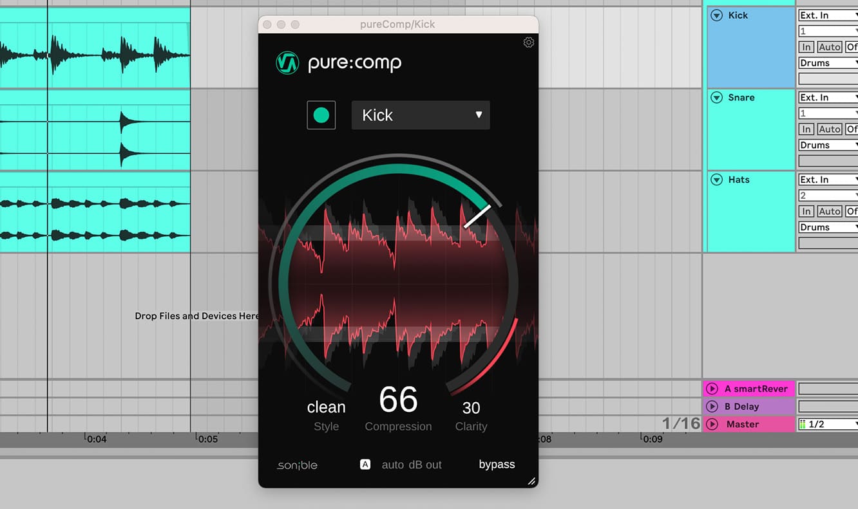Click the 1/16 grid size indicator
This screenshot has width=858, height=509.
click(x=681, y=423)
